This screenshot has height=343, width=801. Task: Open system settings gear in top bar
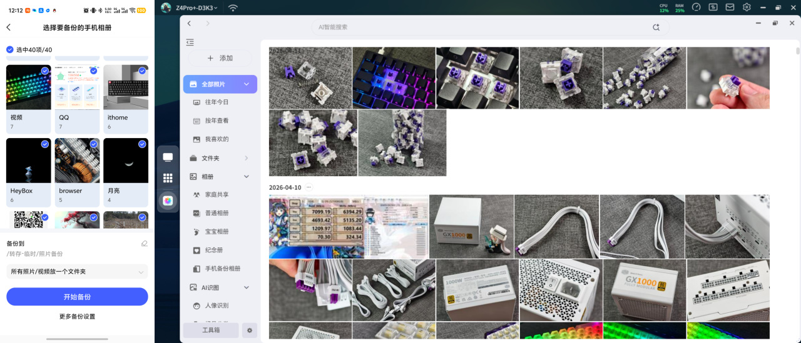pos(747,7)
